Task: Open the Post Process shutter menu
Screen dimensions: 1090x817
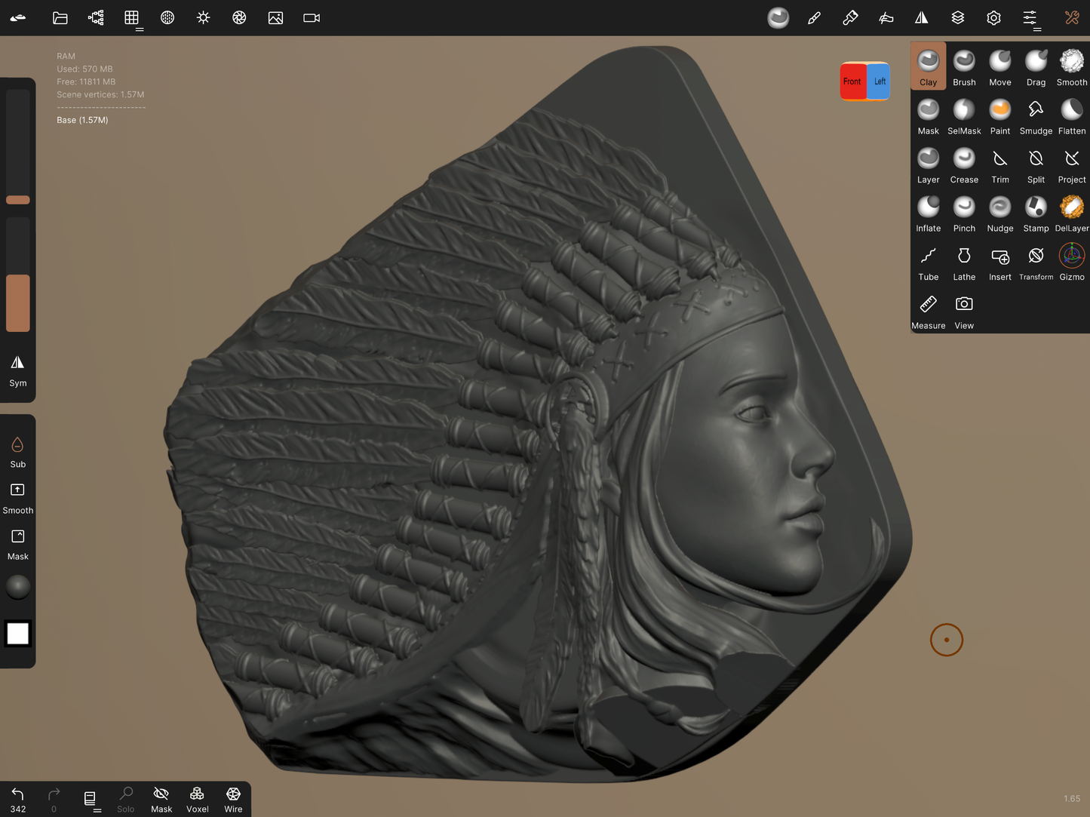Action: (239, 18)
